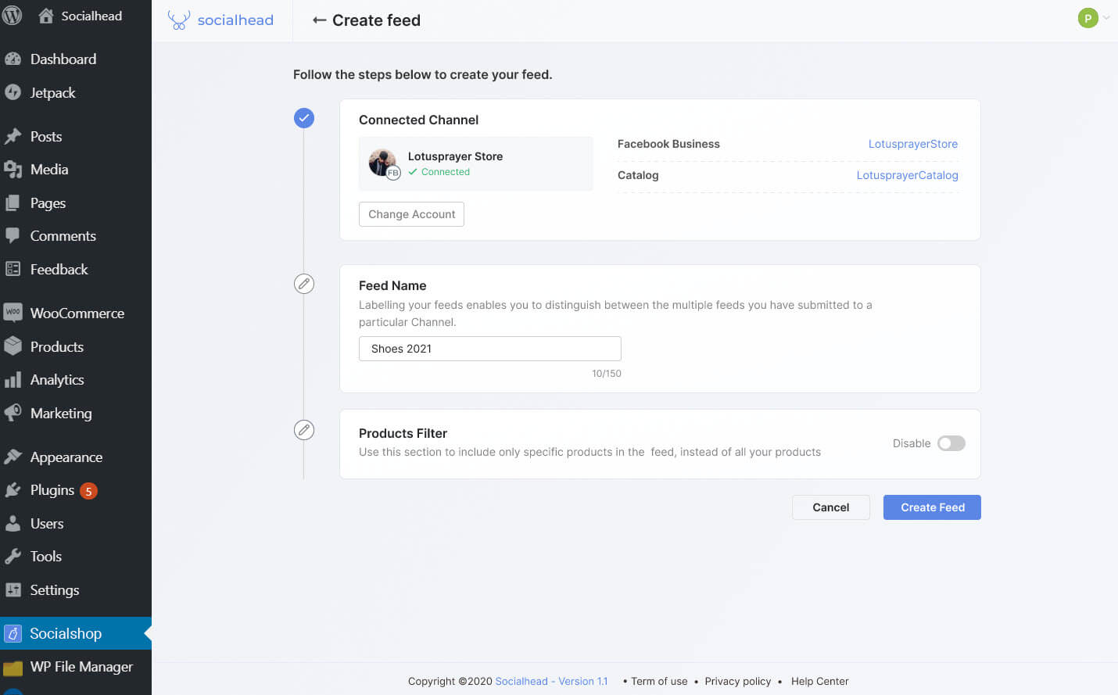Click the Settings sliders icon

[x=13, y=590]
